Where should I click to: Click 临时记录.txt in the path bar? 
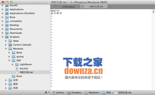pos(123,92)
